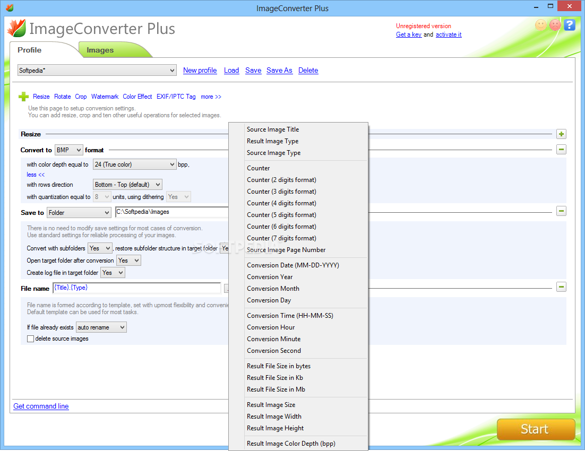
Task: Open the auto rename file-exists dropdown
Action: point(101,327)
